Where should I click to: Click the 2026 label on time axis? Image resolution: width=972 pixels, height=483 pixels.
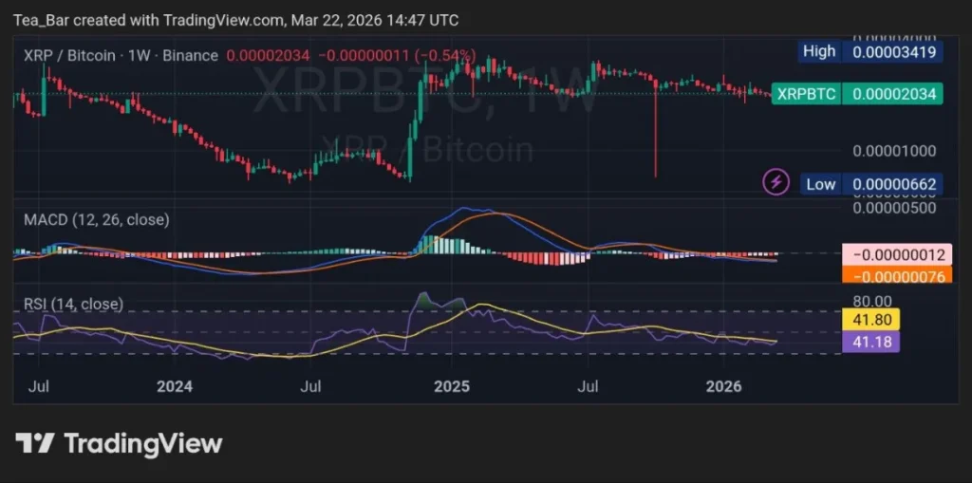pyautogui.click(x=724, y=386)
